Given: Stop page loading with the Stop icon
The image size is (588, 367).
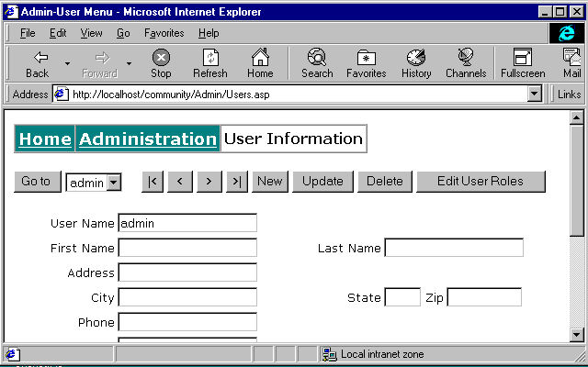Looking at the screenshot, I should (x=161, y=58).
